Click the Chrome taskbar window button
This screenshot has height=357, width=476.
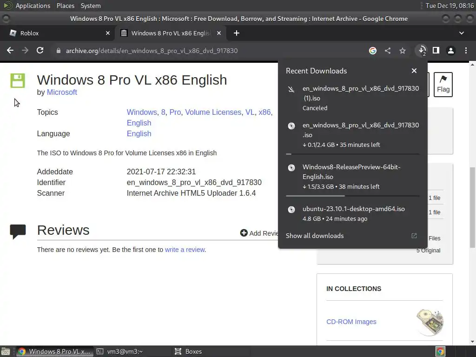[x=55, y=351]
